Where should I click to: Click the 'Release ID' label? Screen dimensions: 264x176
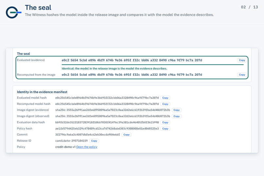point(24,141)
